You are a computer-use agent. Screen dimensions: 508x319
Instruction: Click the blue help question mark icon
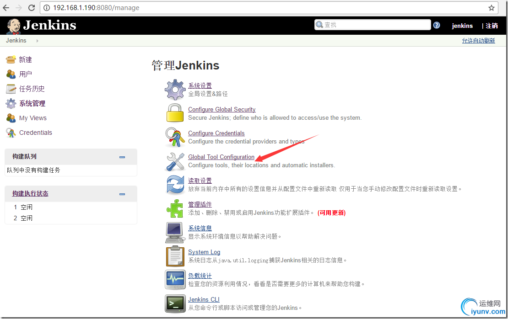point(437,25)
